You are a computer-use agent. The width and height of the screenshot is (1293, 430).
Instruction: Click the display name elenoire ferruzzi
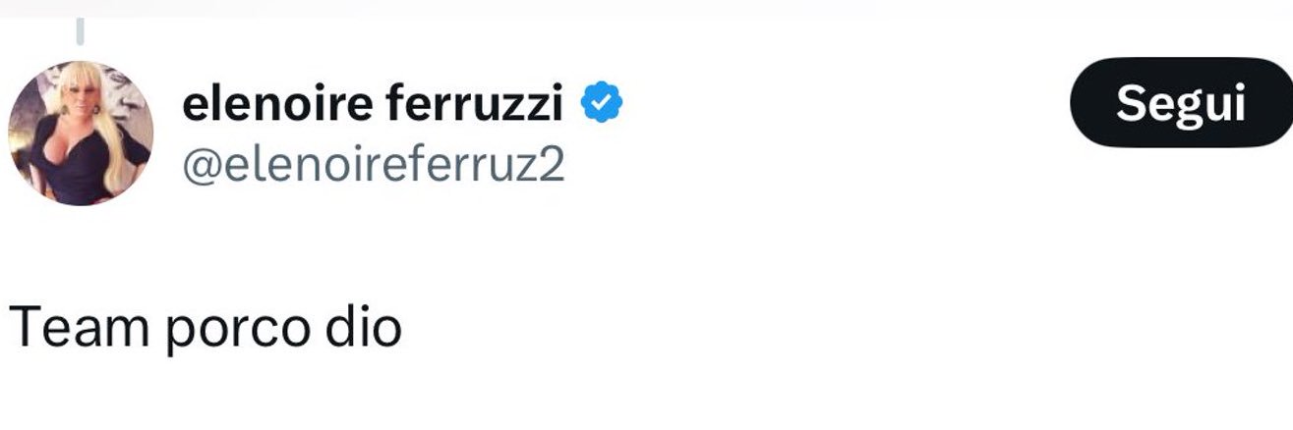coord(373,104)
